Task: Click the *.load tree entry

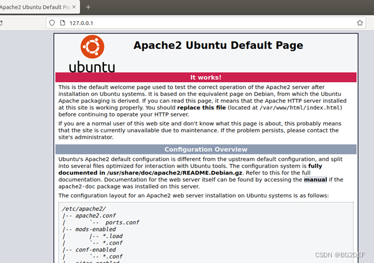Action: point(112,236)
